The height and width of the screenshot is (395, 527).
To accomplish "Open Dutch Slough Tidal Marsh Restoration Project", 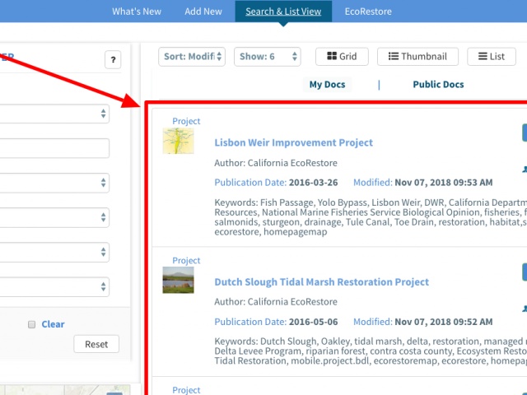I will pos(322,281).
